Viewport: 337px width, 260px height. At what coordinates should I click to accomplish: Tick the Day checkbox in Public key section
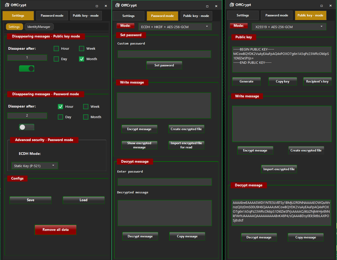(56, 59)
